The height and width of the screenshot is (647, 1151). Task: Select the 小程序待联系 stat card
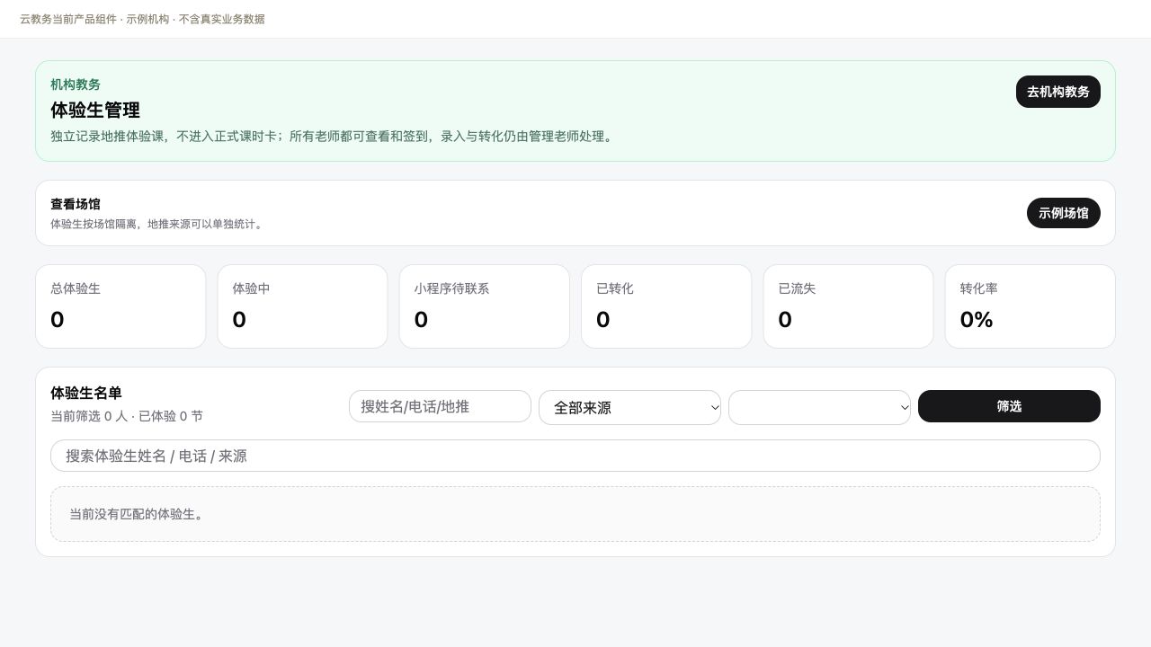[484, 306]
